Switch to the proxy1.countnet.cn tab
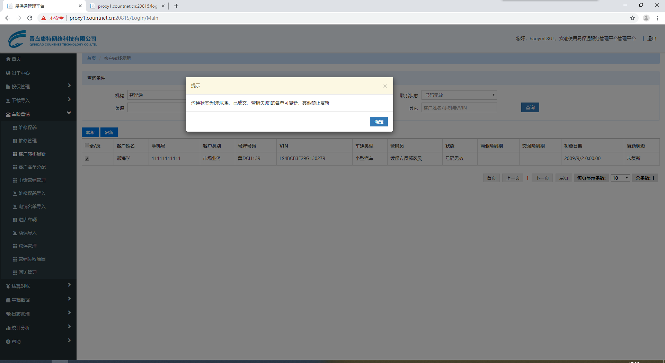This screenshot has height=363, width=665. click(x=127, y=6)
